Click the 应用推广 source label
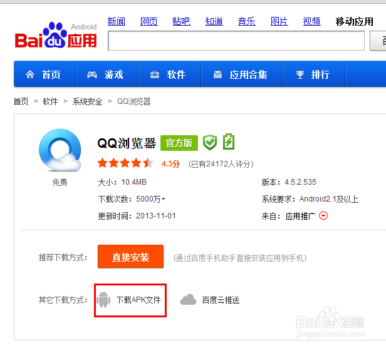 click(300, 216)
